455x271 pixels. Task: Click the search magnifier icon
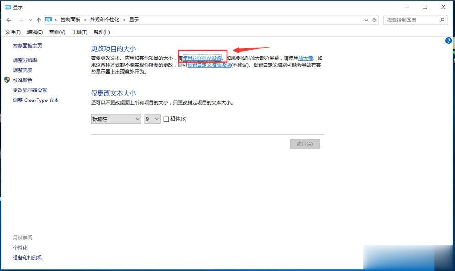click(x=442, y=20)
